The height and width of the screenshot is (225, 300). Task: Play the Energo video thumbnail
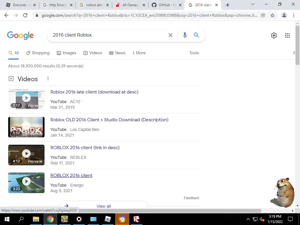(x=26, y=183)
